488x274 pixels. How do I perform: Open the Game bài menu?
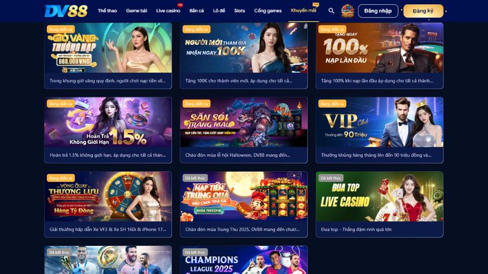136,10
